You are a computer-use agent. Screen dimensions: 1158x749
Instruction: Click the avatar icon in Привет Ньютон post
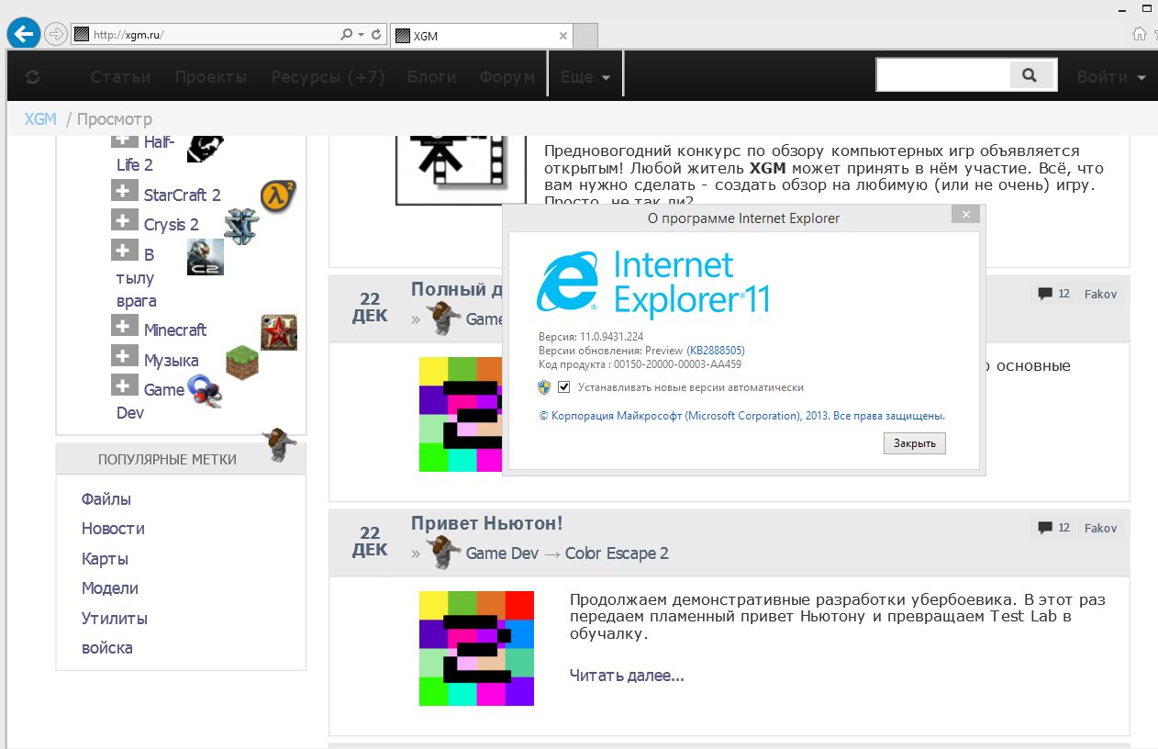pyautogui.click(x=442, y=551)
